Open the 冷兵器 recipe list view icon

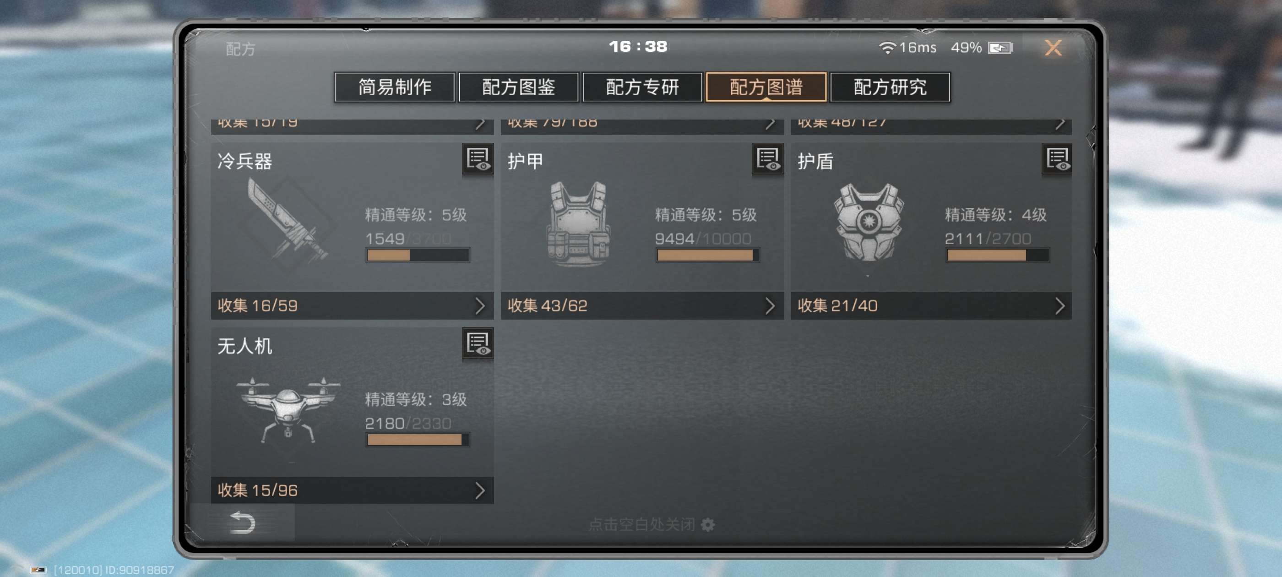(477, 159)
